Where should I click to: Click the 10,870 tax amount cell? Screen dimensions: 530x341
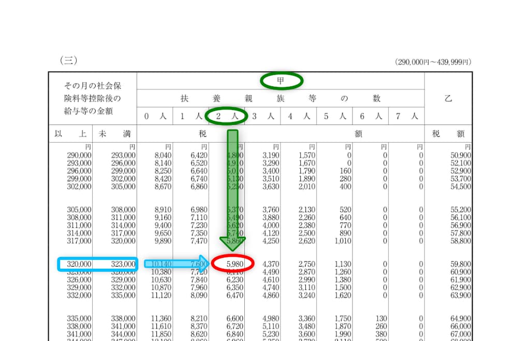(x=161, y=287)
